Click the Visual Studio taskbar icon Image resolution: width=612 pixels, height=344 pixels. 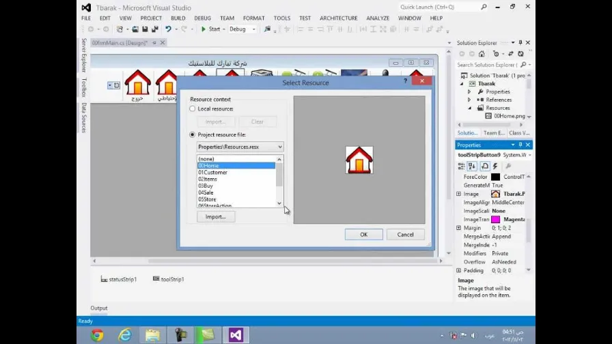(x=236, y=335)
